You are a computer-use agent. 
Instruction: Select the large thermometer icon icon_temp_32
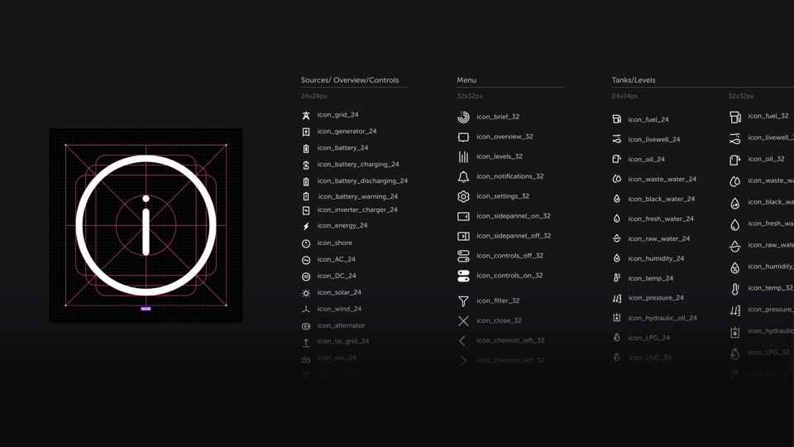pyautogui.click(x=735, y=289)
